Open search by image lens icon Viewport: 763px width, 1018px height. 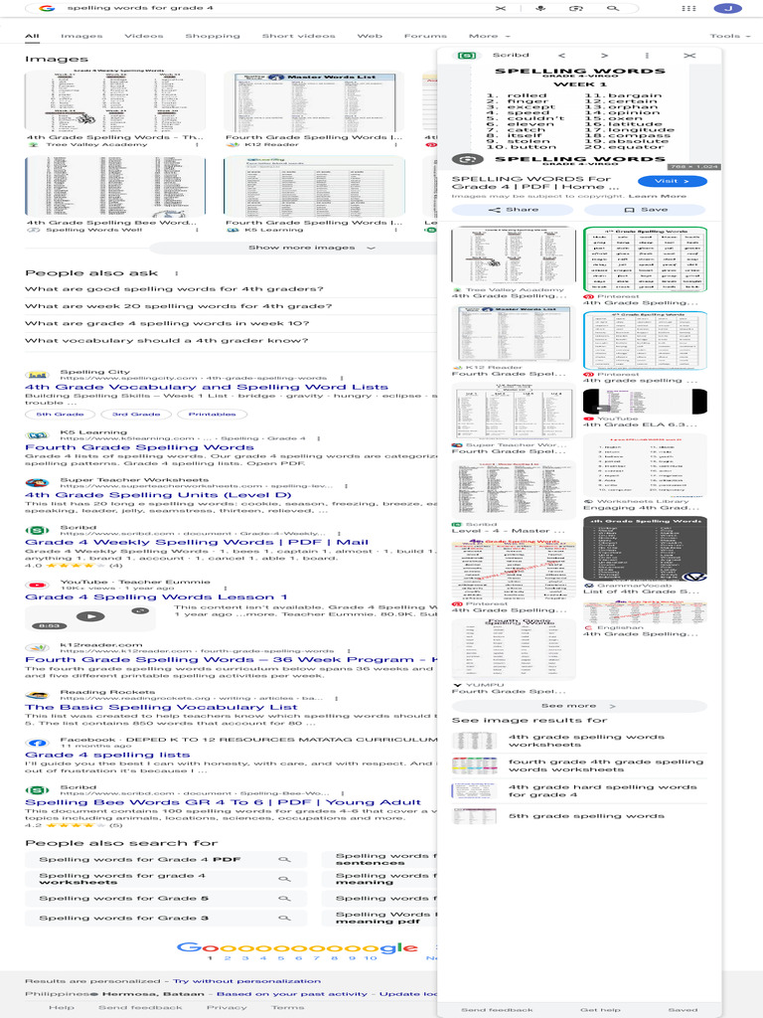coord(575,8)
